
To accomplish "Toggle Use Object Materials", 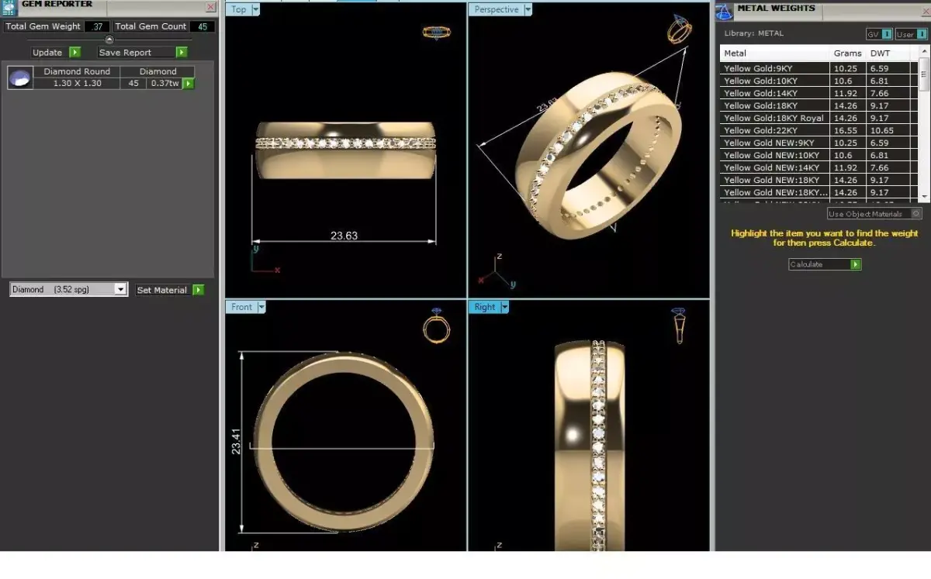I will (873, 213).
